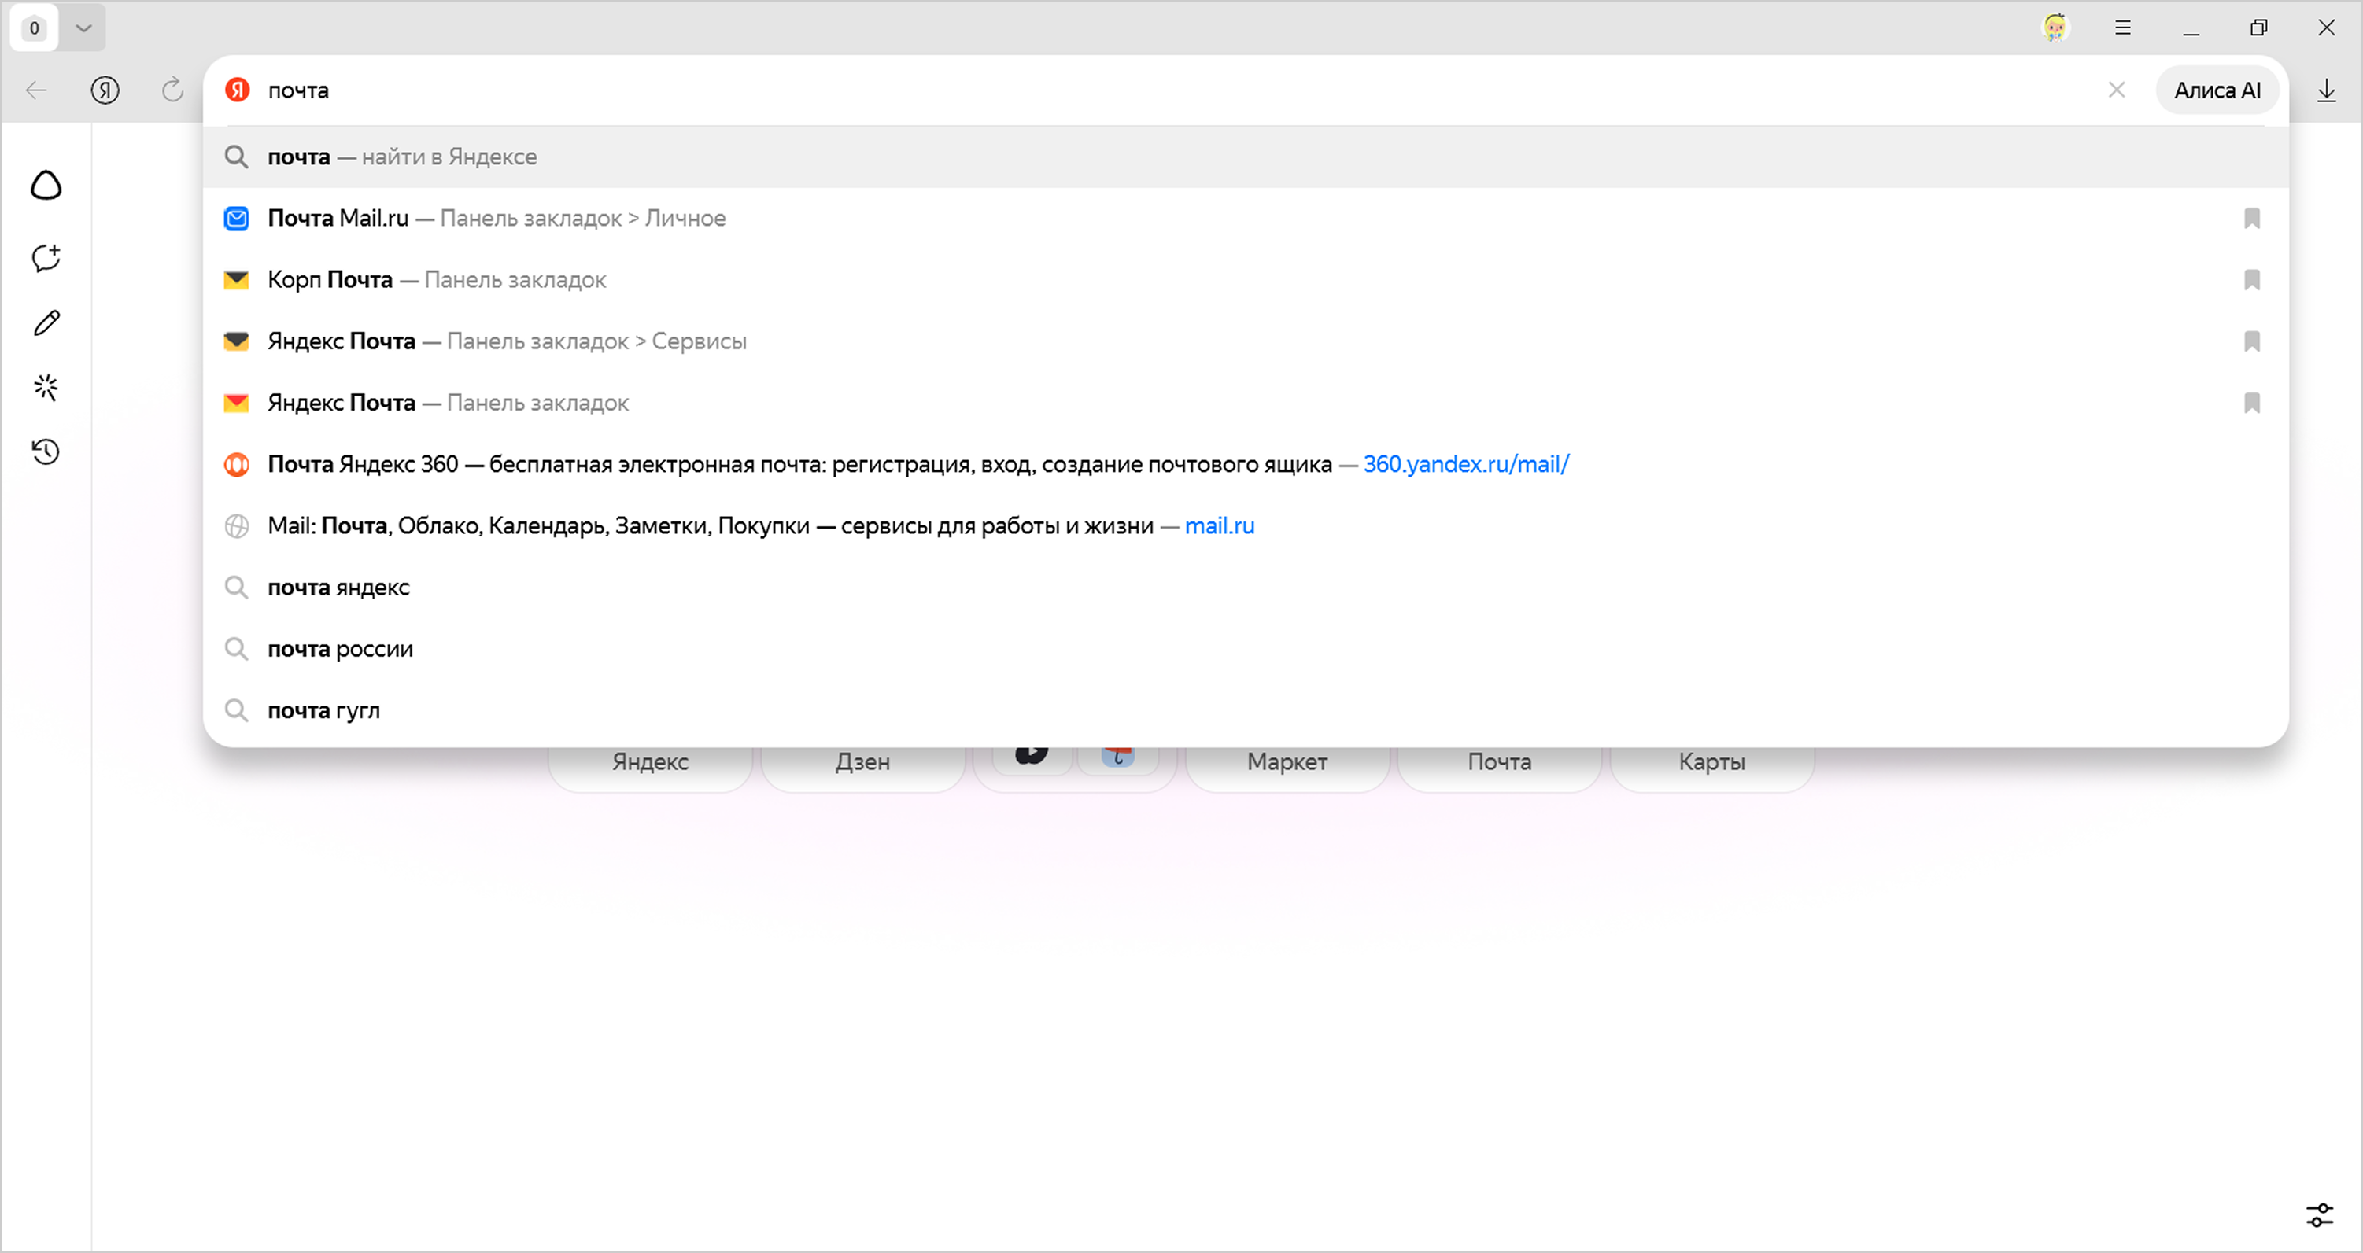Search for почта яндекс suggestion
This screenshot has height=1253, width=2363.
point(1246,587)
